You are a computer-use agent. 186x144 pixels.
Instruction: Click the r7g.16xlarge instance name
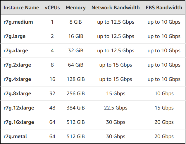point(19,122)
